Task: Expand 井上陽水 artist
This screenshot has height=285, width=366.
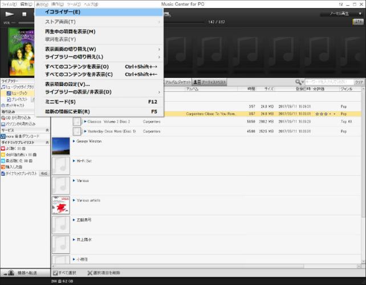Action: (x=74, y=239)
